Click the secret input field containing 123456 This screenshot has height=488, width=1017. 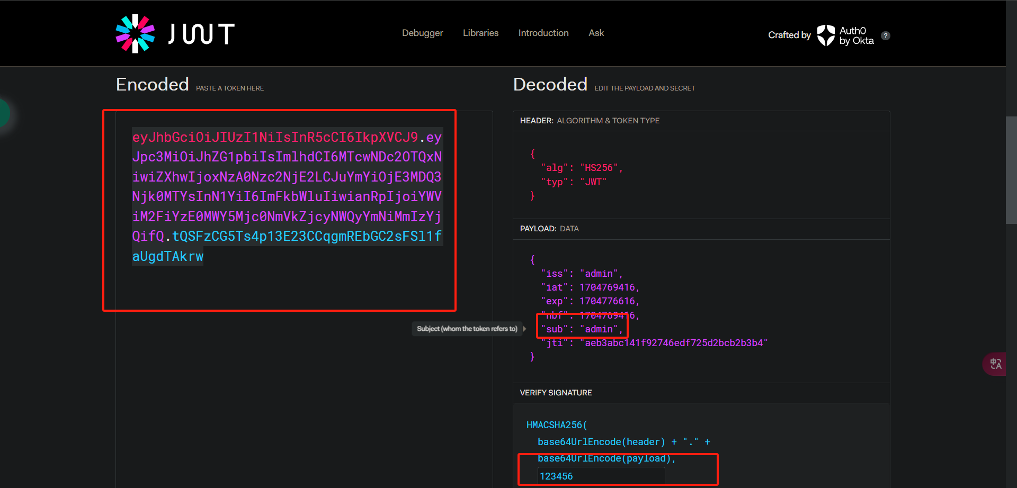(x=601, y=476)
